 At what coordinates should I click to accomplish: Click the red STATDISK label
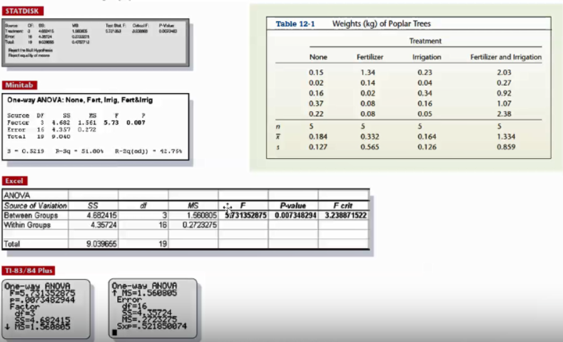(x=23, y=11)
